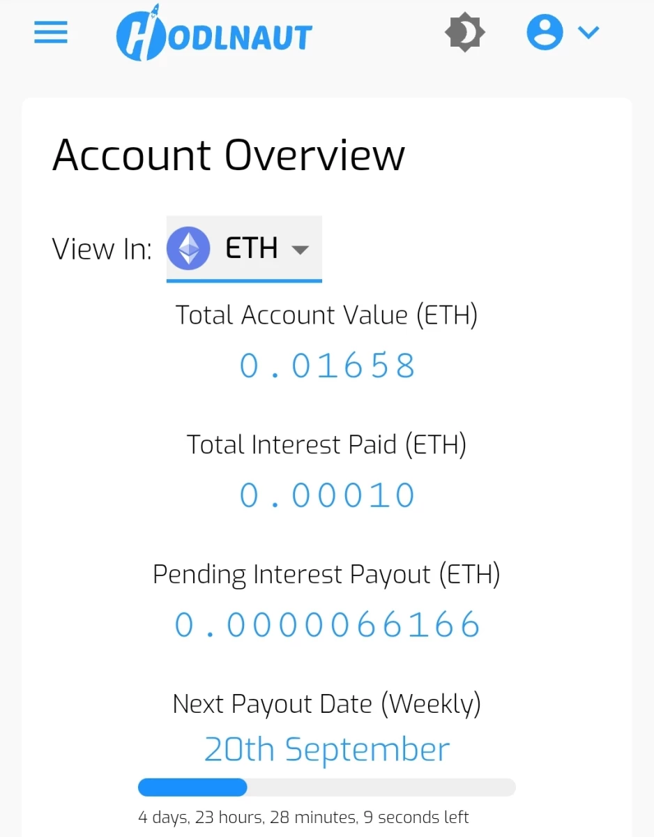Click the Pending Interest Payout amount

[327, 624]
